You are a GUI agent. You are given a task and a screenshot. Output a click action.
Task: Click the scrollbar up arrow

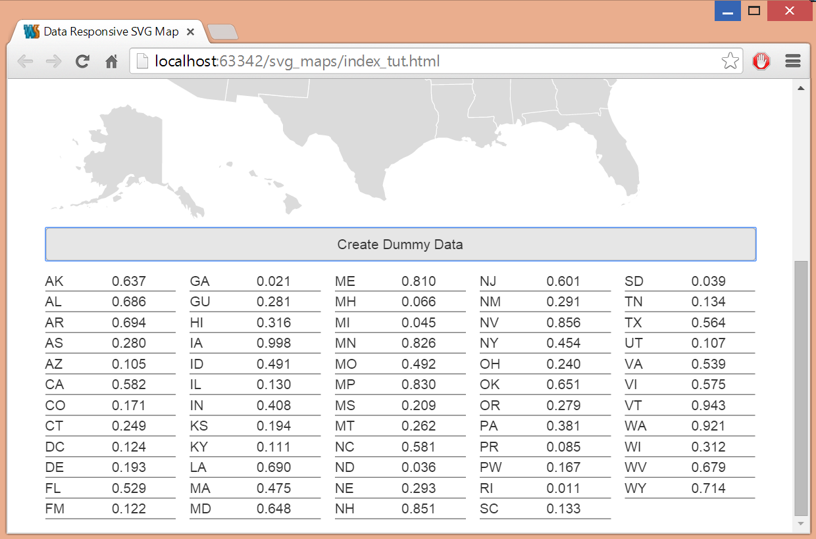point(801,87)
